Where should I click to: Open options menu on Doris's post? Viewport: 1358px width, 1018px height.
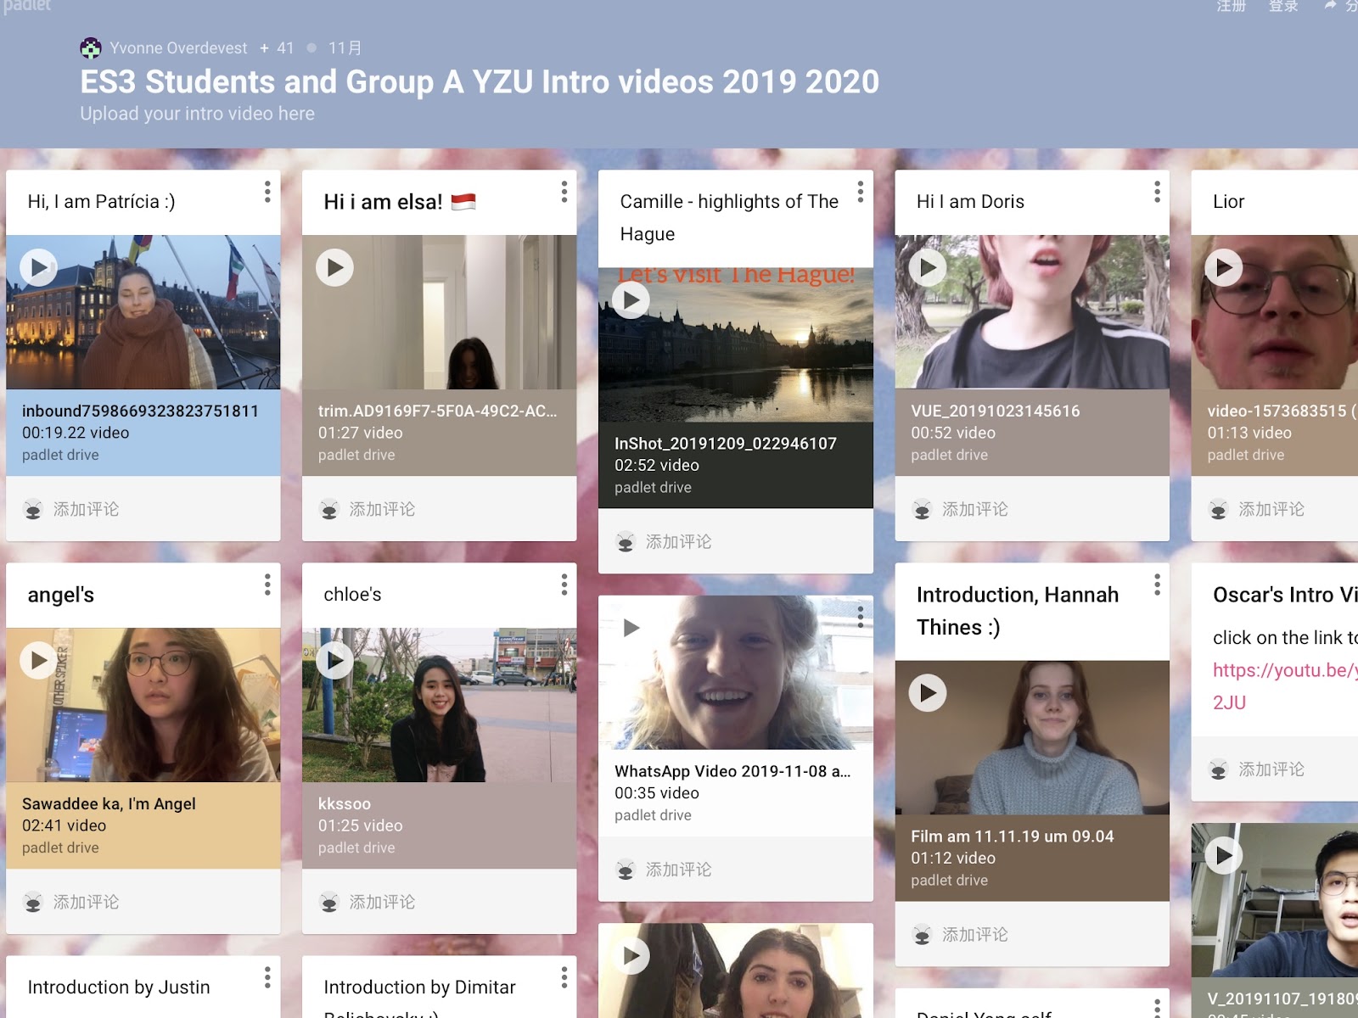pos(1156,192)
